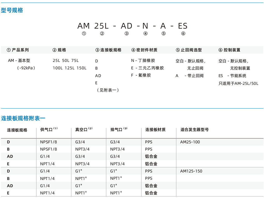Select the option F - 氟橡胶

[141, 75]
